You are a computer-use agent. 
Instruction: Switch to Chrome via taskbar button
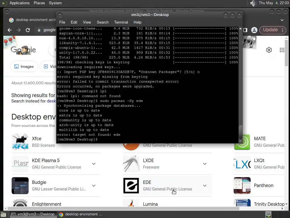click(x=81, y=215)
